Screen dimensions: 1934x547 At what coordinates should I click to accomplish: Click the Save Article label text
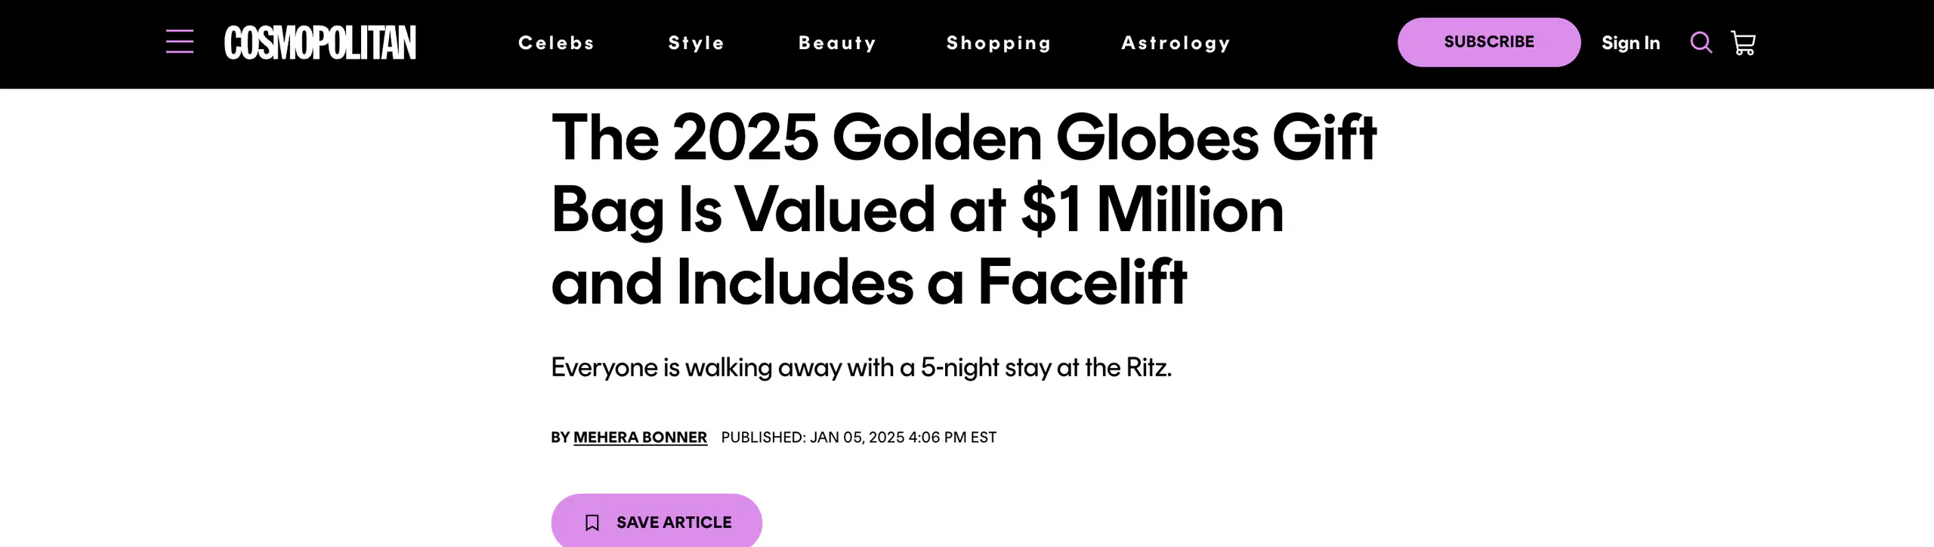[674, 523]
